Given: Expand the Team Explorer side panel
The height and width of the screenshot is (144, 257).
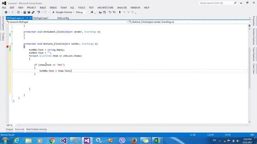Looking at the screenshot, I should [x=254, y=54].
